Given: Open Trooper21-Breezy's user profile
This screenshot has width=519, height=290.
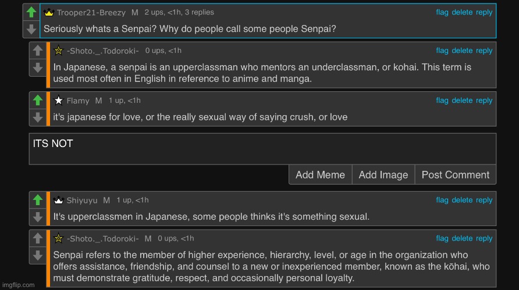Looking at the screenshot, I should coord(90,12).
